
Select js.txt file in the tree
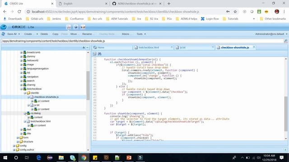pos(37,105)
